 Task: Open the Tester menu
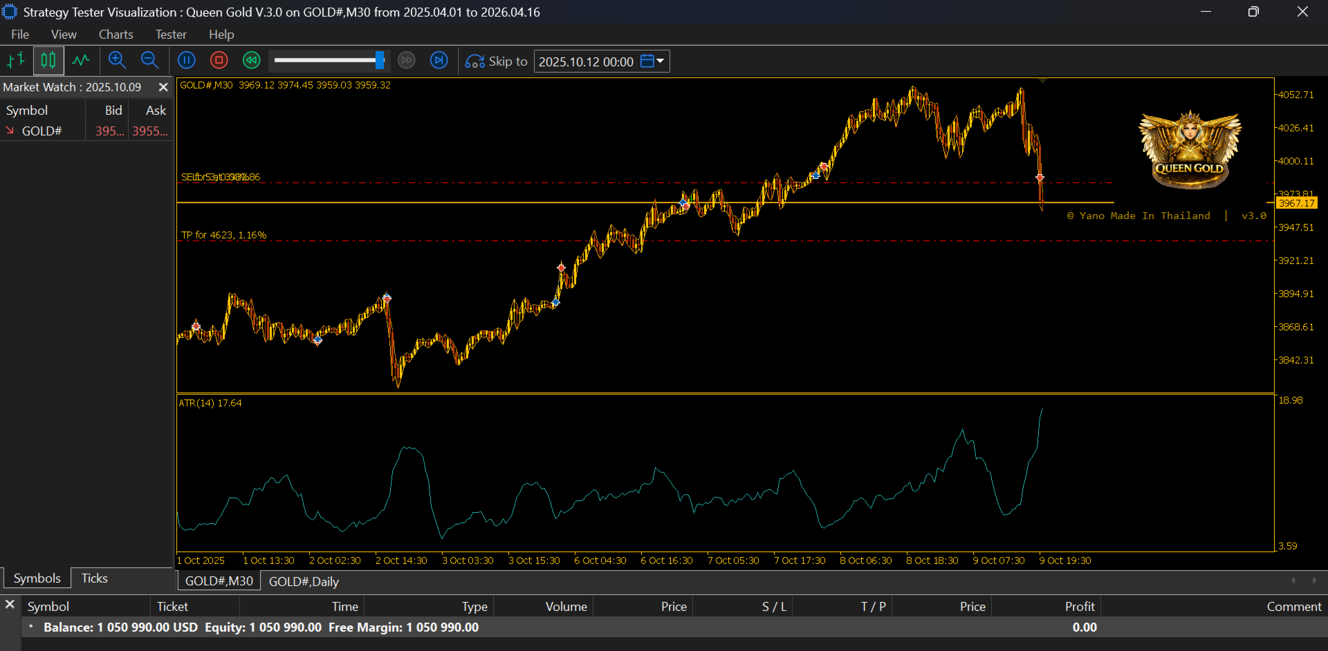point(171,35)
